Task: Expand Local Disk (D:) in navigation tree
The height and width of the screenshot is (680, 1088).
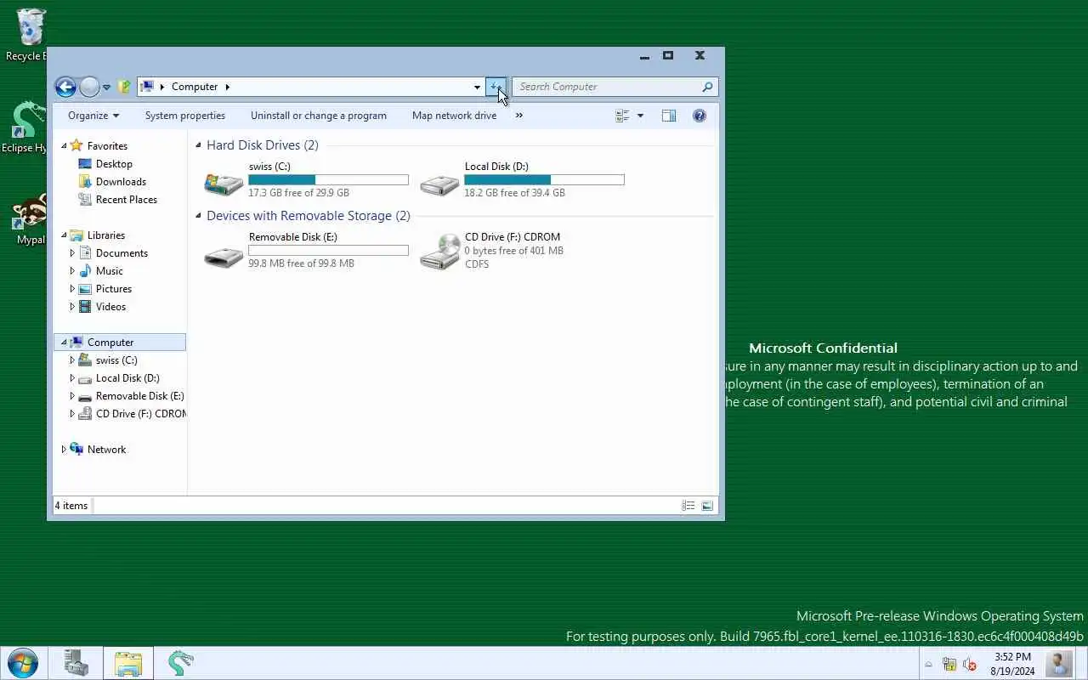Action: click(x=72, y=378)
